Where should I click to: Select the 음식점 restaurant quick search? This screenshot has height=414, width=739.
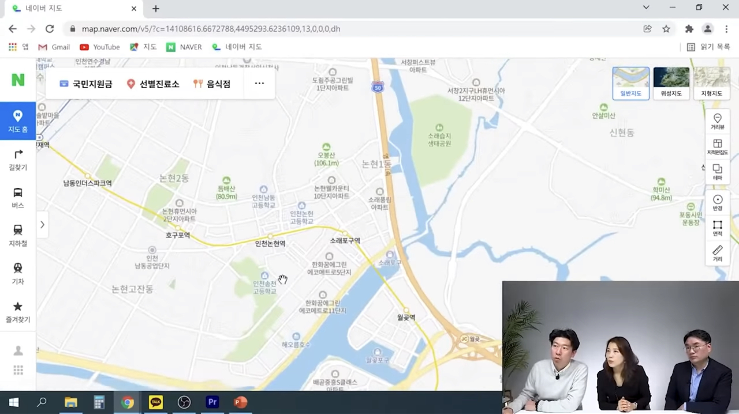click(x=212, y=84)
